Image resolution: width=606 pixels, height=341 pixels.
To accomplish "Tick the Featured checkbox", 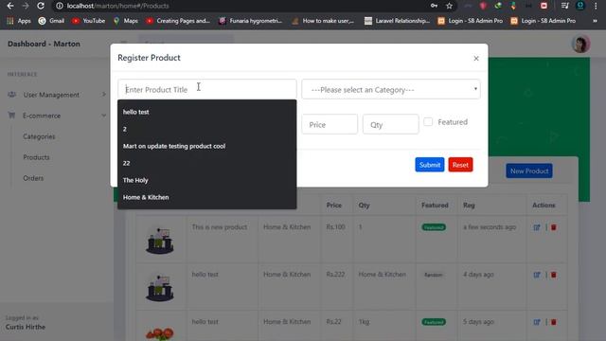I will pos(428,122).
